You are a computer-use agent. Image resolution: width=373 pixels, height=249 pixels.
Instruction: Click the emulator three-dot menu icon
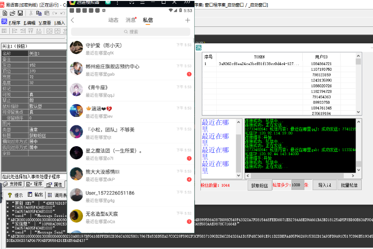(x=117, y=3)
